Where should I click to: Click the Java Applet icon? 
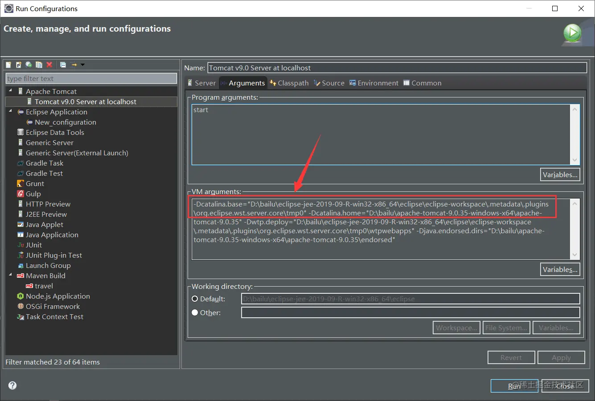(21, 224)
